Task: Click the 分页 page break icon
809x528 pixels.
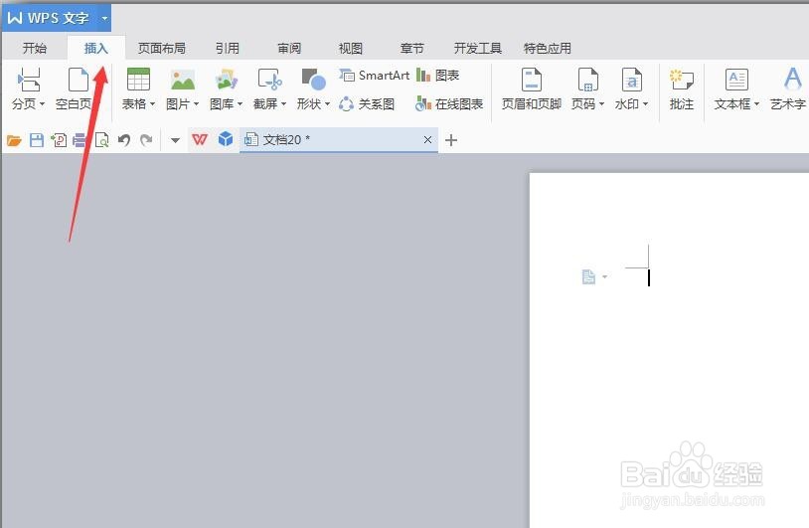Action: coord(29,80)
